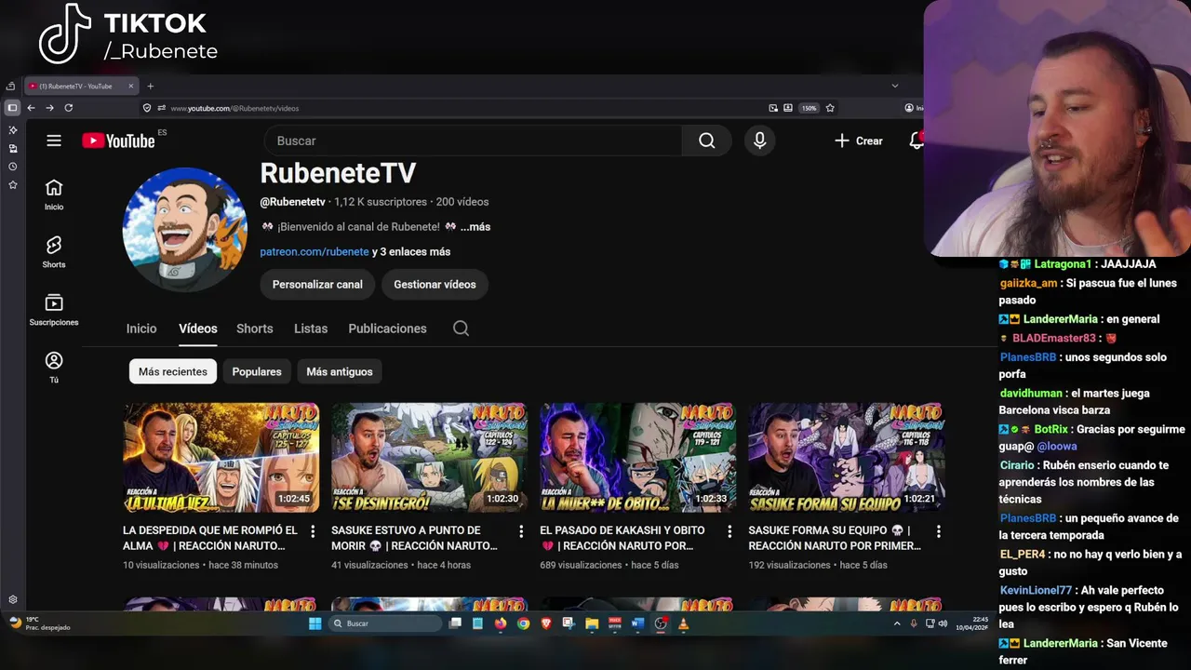1191x670 pixels.
Task: Bookmark this page with the star
Action: [x=830, y=108]
